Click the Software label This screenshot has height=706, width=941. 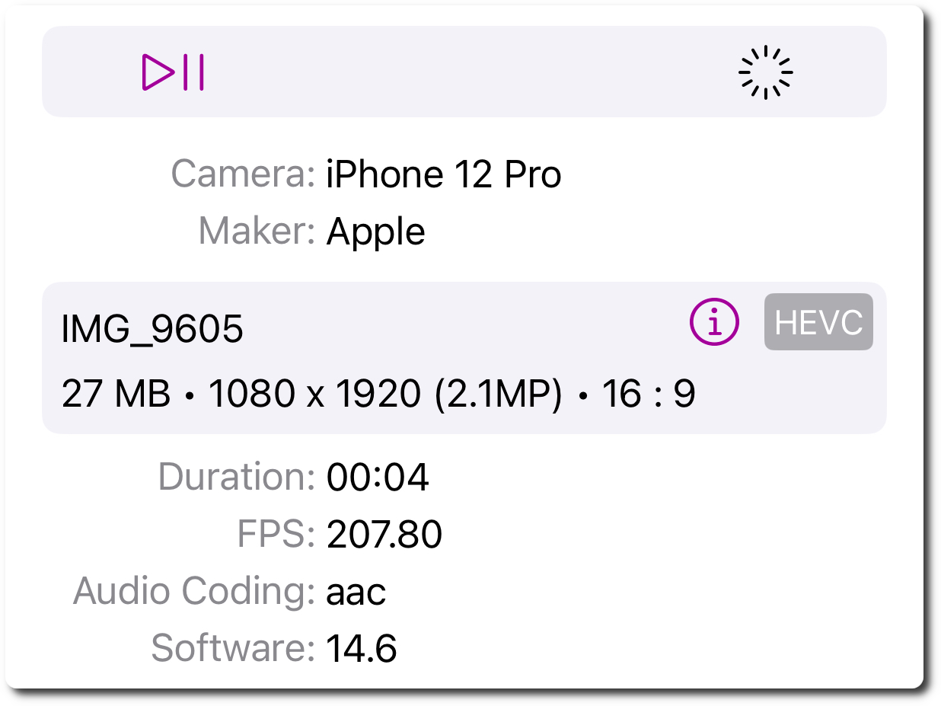(233, 648)
